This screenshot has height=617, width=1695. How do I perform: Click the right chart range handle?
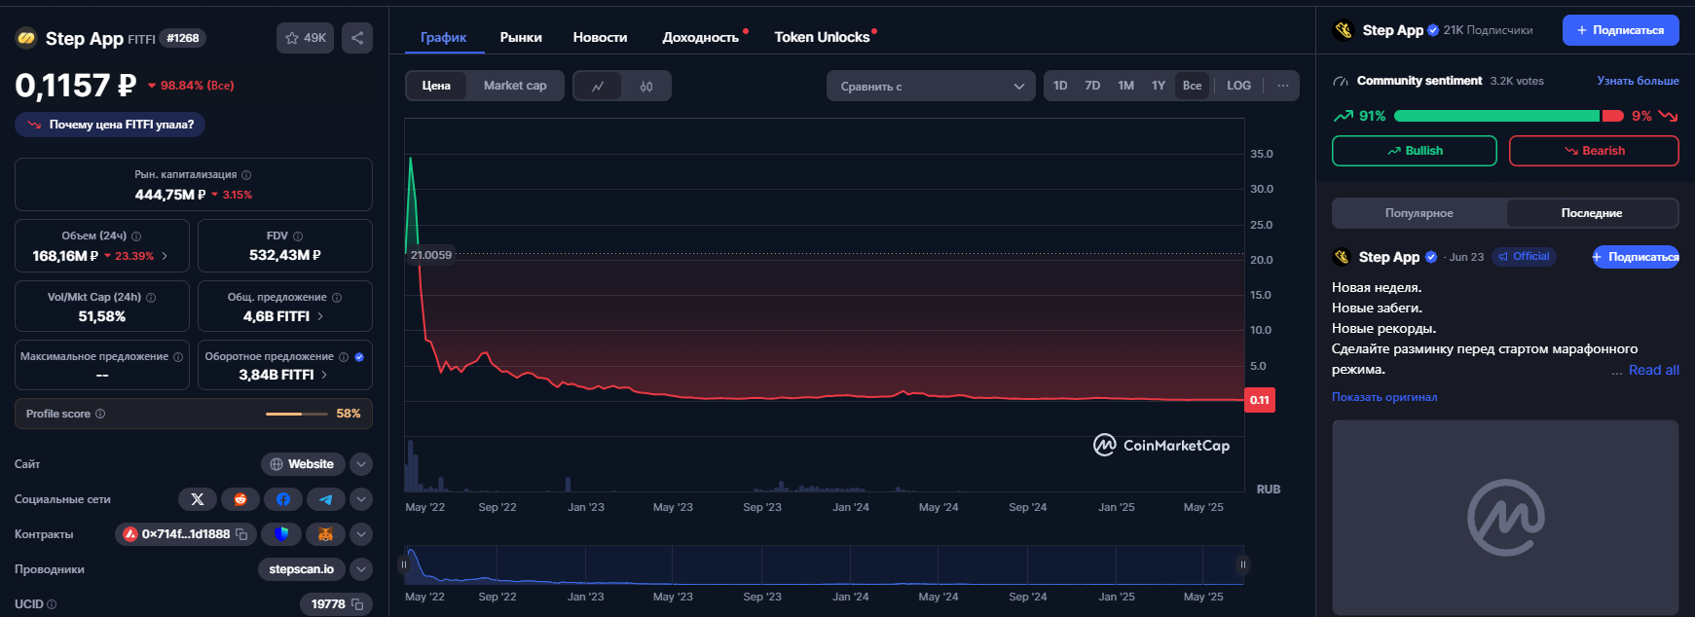coord(1243,564)
